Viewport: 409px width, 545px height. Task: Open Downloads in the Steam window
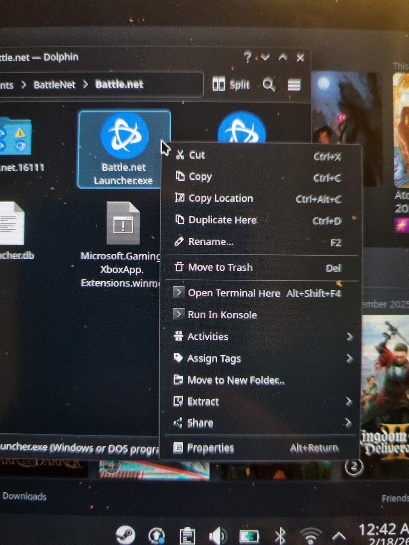tap(24, 496)
